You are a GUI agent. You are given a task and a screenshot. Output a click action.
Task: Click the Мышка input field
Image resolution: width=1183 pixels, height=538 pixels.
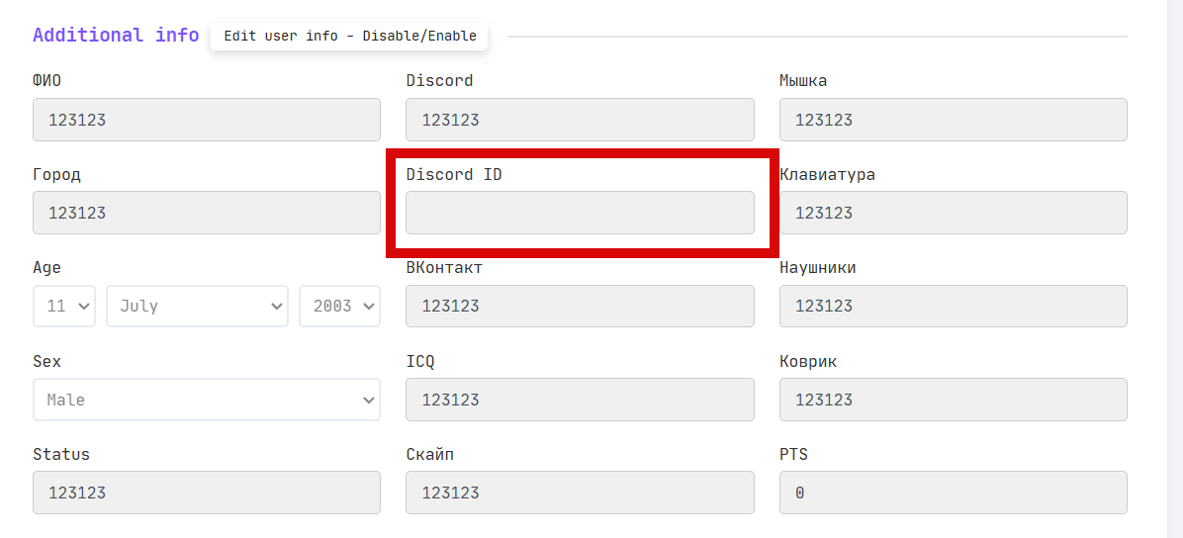(x=953, y=120)
